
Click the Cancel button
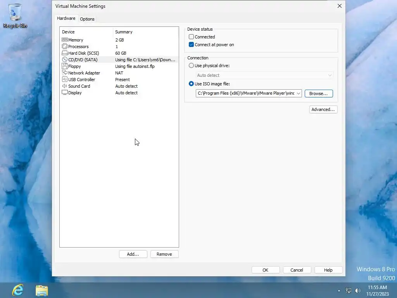pyautogui.click(x=297, y=270)
